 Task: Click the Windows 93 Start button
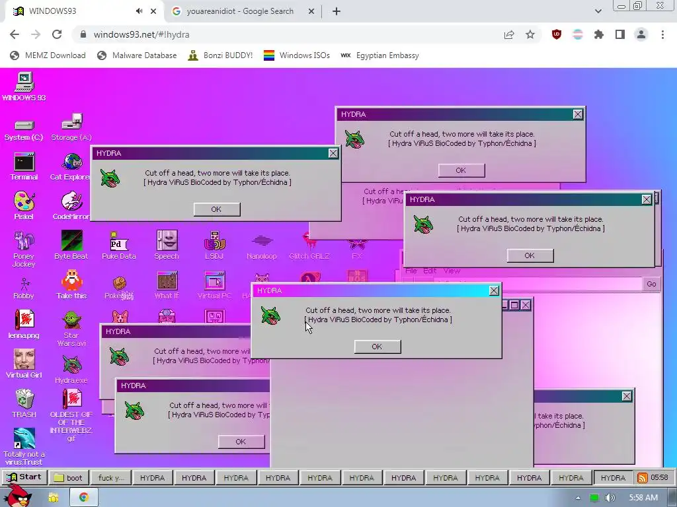pyautogui.click(x=24, y=477)
